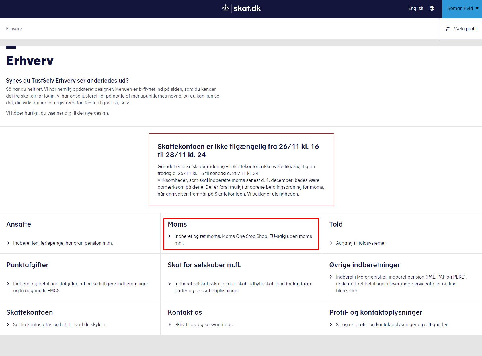Viewport: 482px width, 356px height.
Task: Open the Ansatte section heading
Action: click(x=19, y=224)
